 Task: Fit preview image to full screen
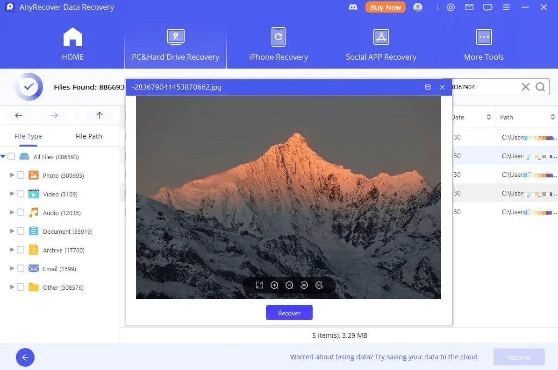[x=259, y=285]
